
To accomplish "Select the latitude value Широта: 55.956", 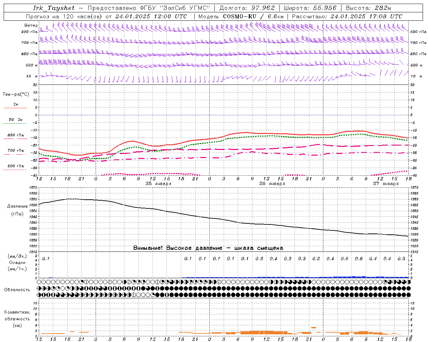I will 310,8.
